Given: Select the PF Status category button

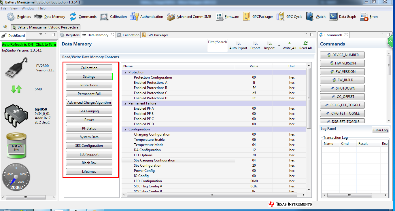Looking at the screenshot, I should click(89, 128).
